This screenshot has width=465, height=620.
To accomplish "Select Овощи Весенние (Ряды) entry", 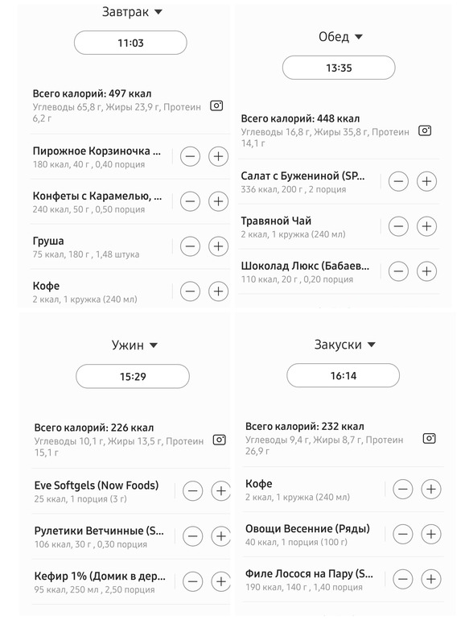I will pyautogui.click(x=307, y=535).
